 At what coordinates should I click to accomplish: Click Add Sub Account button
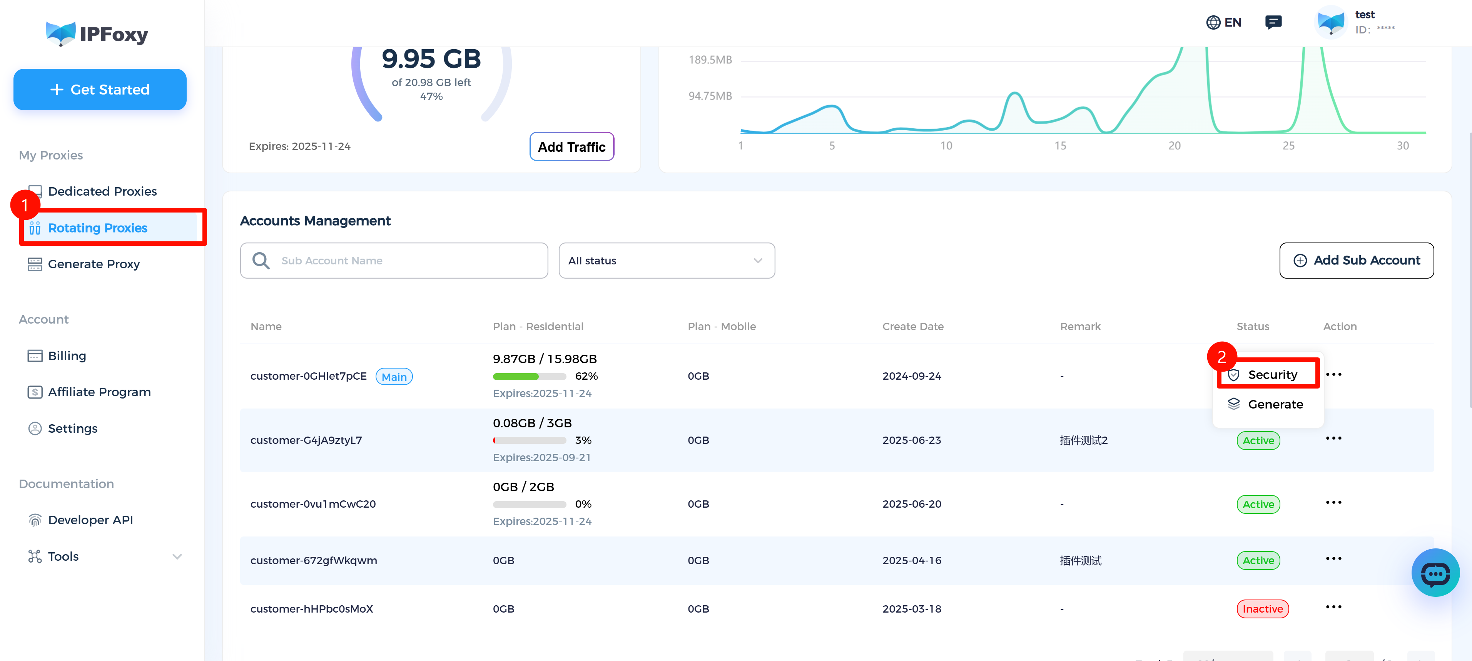point(1356,260)
